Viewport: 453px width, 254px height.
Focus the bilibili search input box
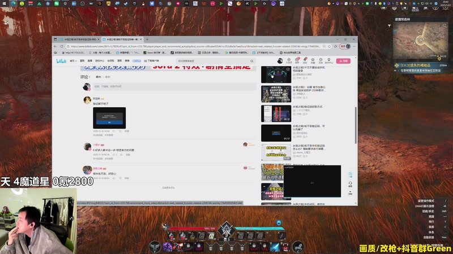pos(213,61)
